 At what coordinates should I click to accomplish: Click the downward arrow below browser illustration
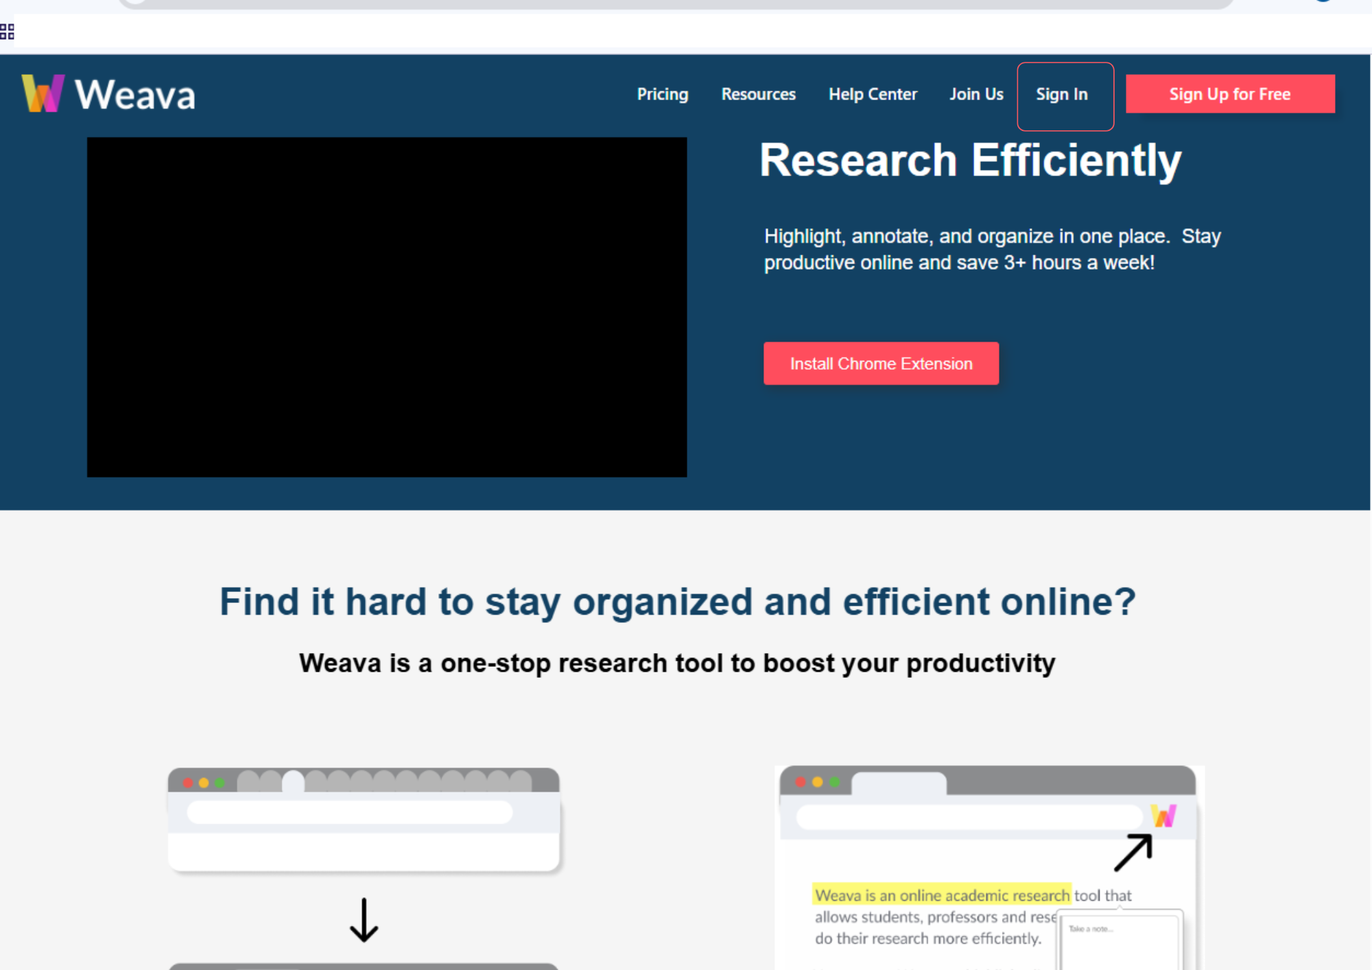[x=364, y=919]
